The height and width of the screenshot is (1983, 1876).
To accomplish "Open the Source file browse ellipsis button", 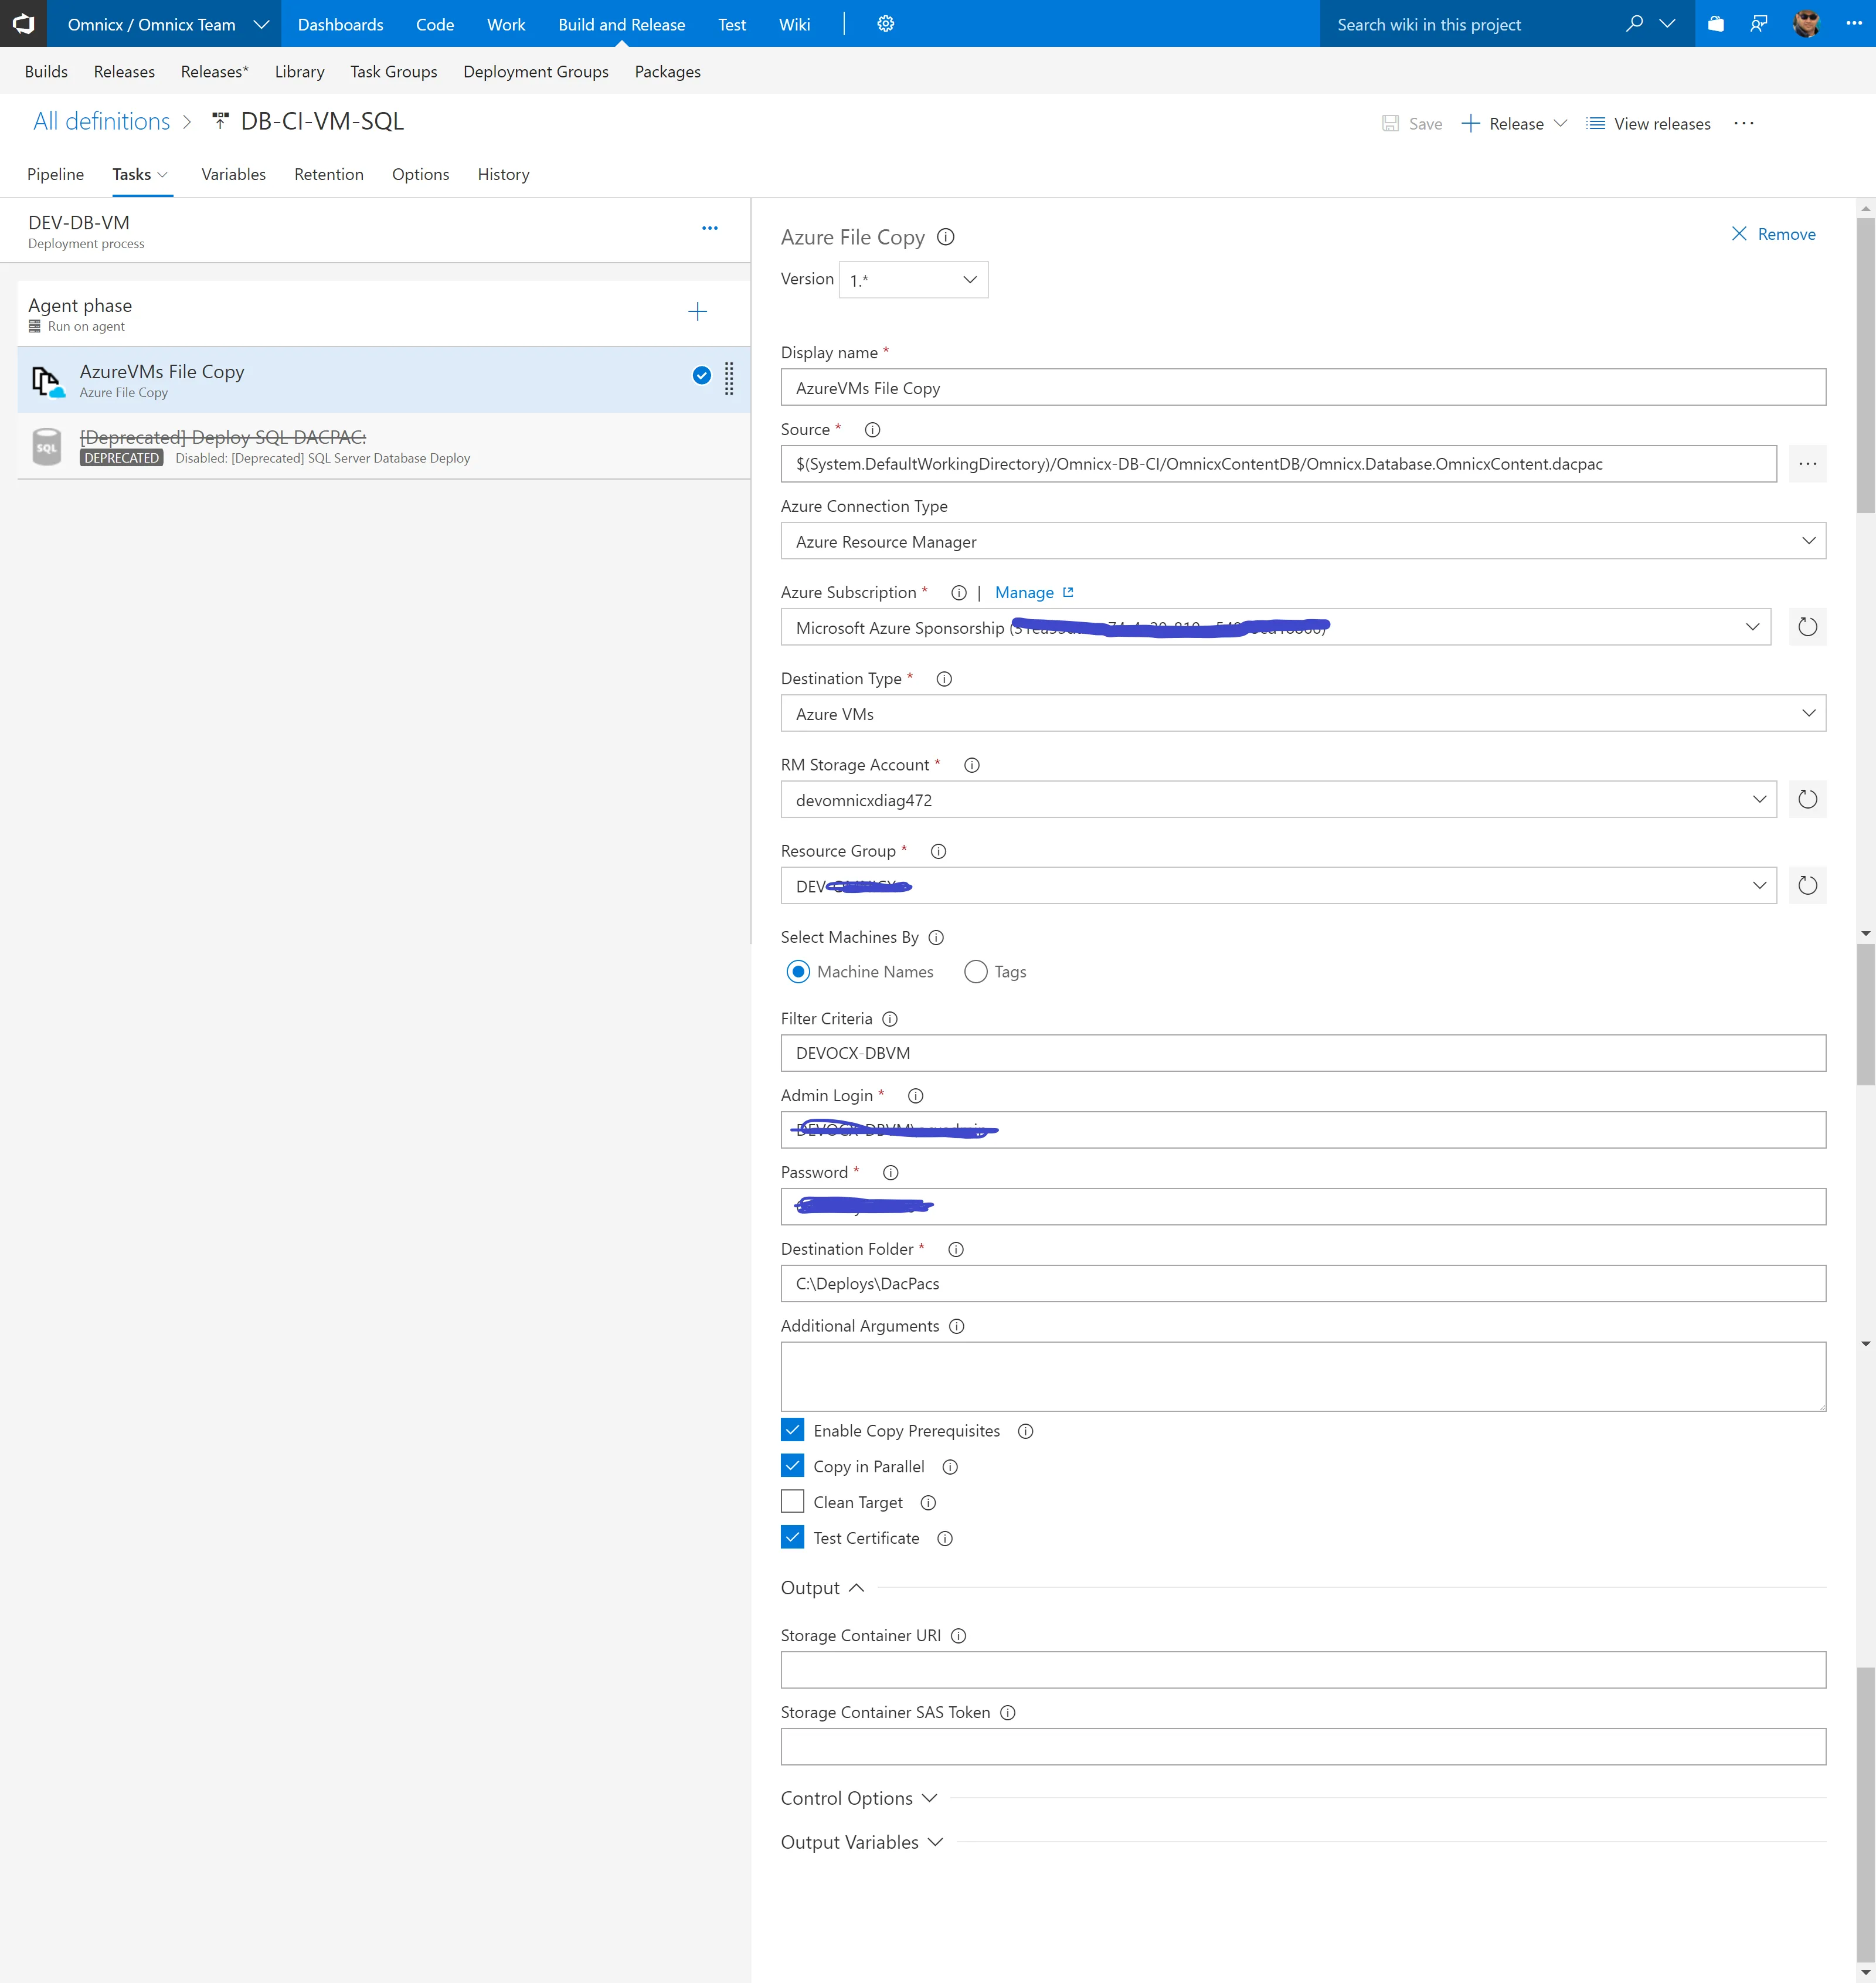I will pos(1807,464).
